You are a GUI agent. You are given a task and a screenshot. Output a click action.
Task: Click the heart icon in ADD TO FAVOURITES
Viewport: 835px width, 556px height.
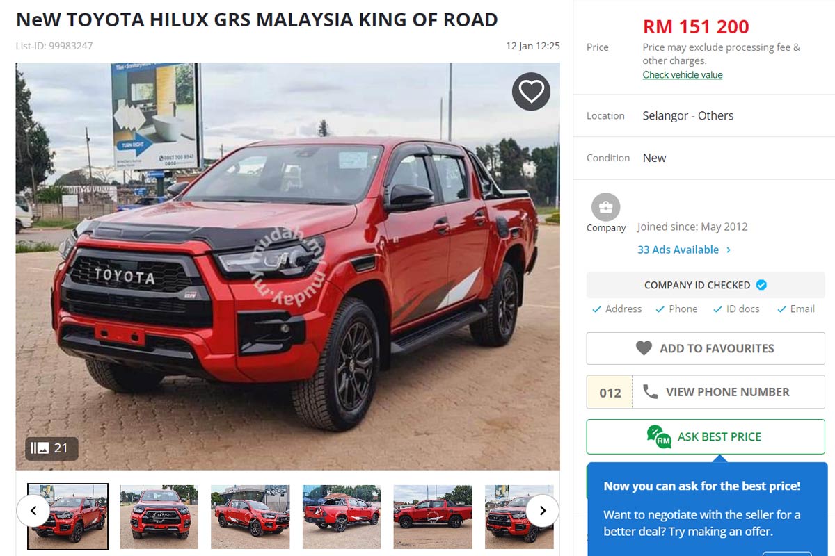[644, 348]
